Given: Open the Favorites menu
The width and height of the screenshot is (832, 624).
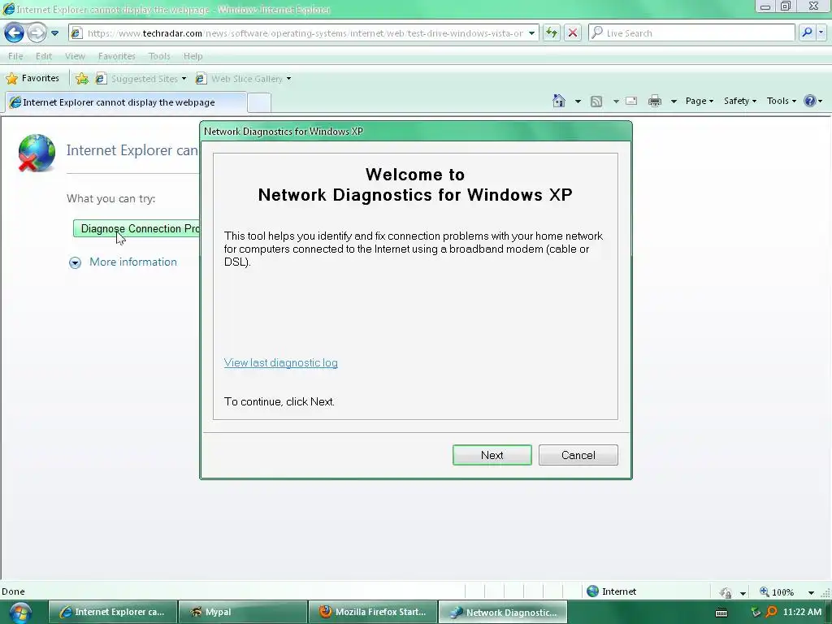Looking at the screenshot, I should tap(117, 56).
